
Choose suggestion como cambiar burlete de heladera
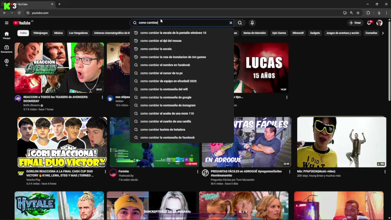coord(182,130)
